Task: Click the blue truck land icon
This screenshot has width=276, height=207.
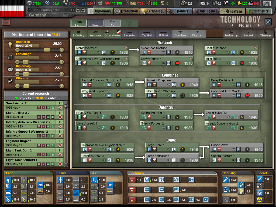Action: click(8, 193)
